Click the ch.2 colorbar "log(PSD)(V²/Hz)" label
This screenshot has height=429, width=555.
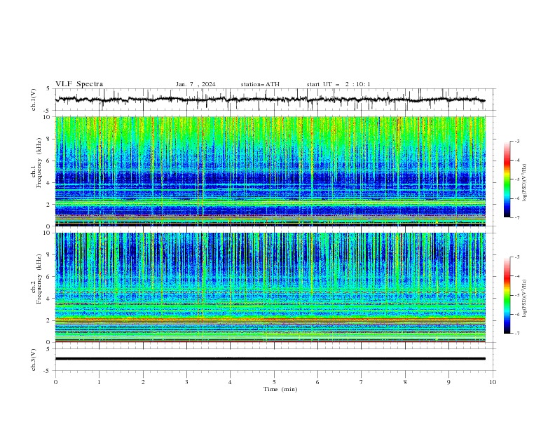pos(524,299)
